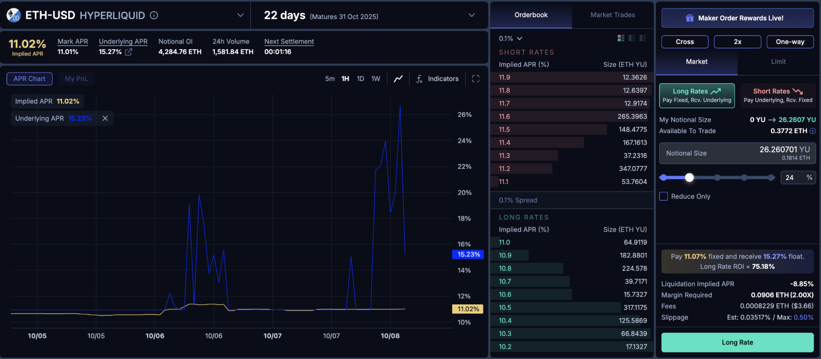This screenshot has height=359, width=821.
Task: Expand the 22 days maturity dropdown
Action: [471, 16]
